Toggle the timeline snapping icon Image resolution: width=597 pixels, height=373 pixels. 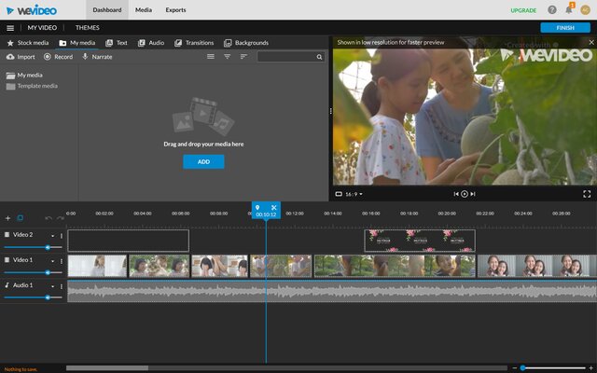click(21, 217)
